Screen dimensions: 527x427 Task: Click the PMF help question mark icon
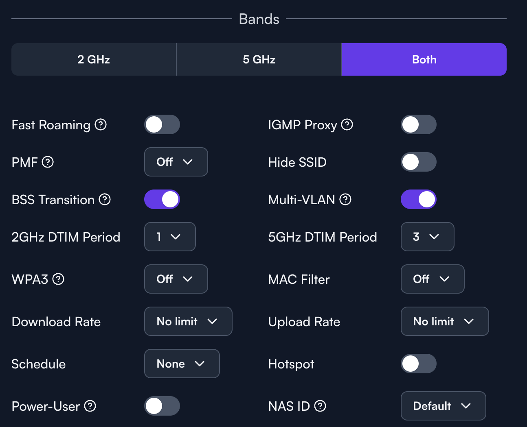(x=48, y=162)
